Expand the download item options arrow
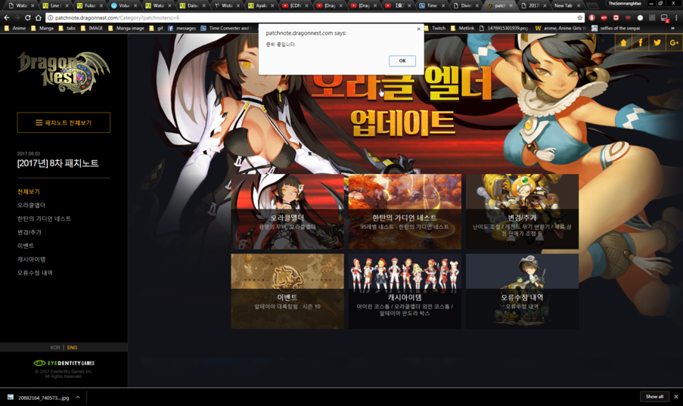Viewport: 683px width, 406px height. click(78, 397)
